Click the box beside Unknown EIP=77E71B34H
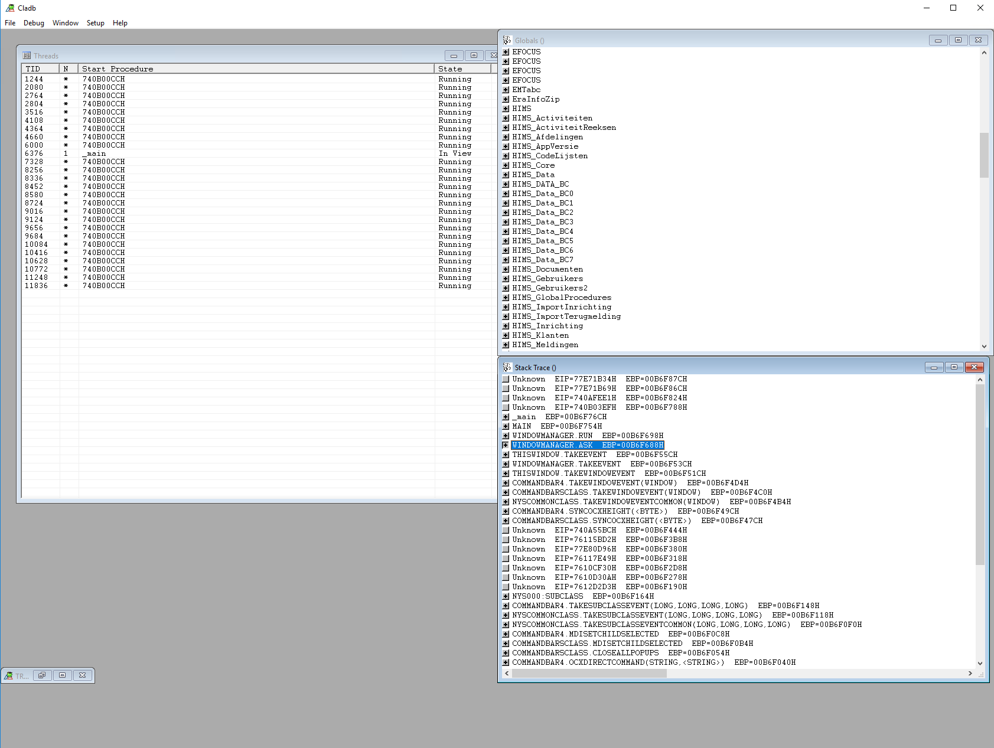The image size is (994, 748). 506,379
